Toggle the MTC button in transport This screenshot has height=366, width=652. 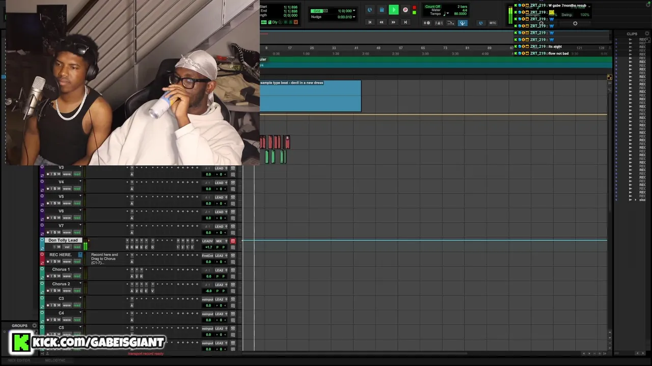coord(493,23)
